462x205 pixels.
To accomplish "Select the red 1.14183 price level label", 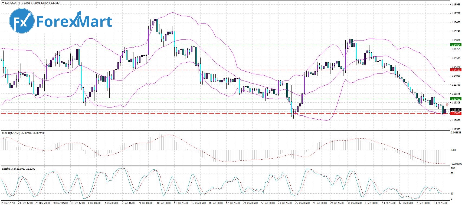I will click(x=456, y=70).
